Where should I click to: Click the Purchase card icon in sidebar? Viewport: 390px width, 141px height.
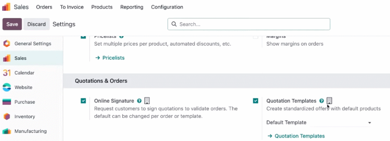[7, 102]
